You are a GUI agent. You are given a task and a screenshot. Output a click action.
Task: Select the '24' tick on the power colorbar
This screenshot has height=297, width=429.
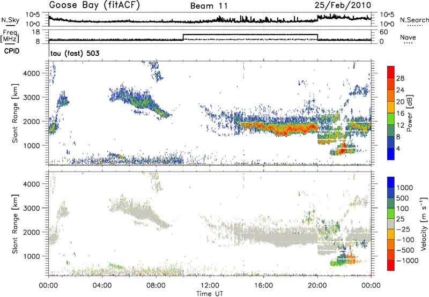(400, 90)
